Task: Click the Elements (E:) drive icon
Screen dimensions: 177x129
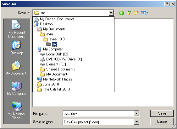Action: point(42,64)
